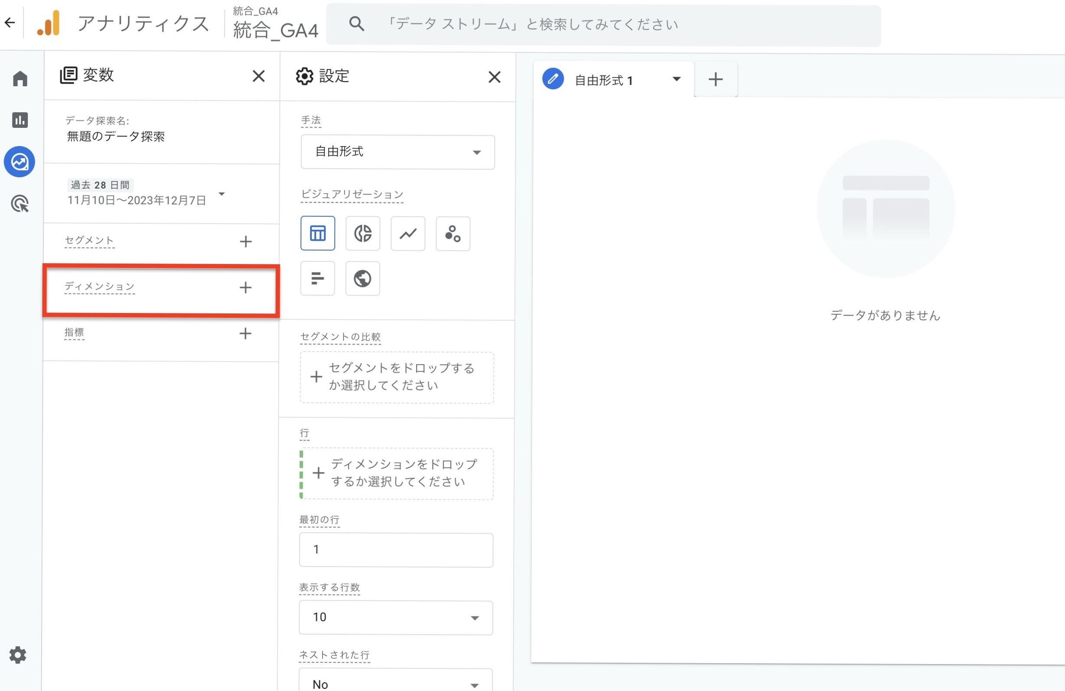Viewport: 1065px width, 691px height.
Task: Open the 自由形式 1 tab menu arrow
Action: click(676, 79)
